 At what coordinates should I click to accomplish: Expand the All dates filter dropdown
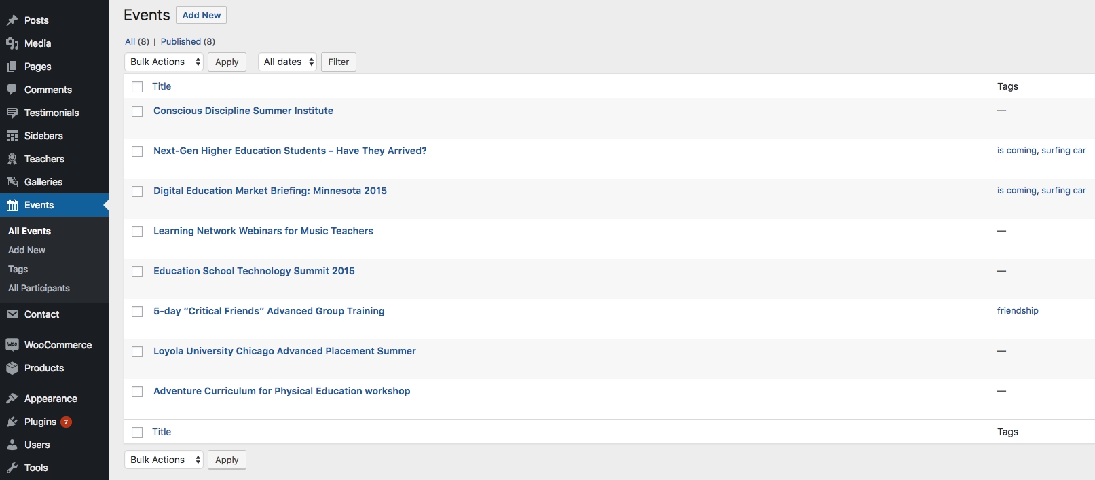[287, 62]
